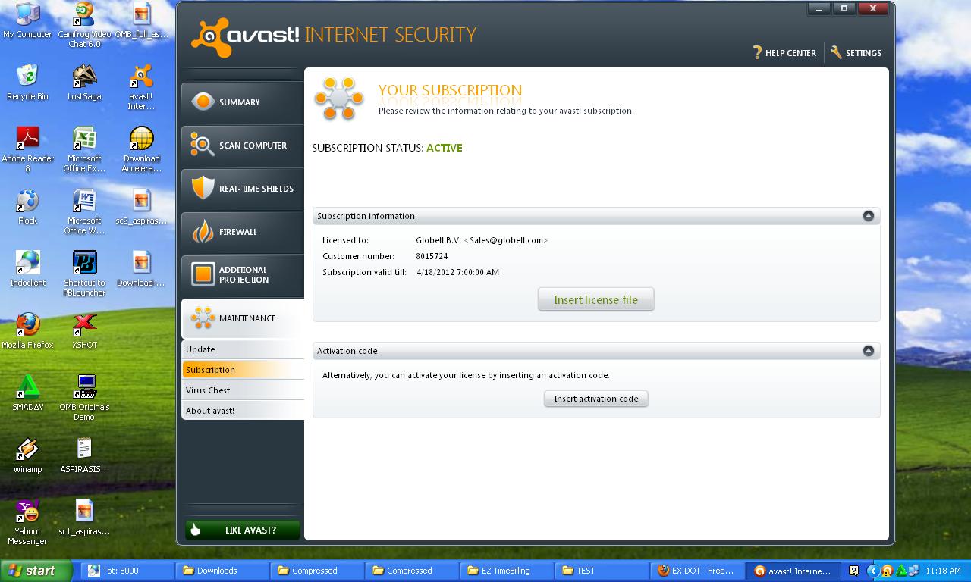
Task: Select ASPIRASIS text file on desktop
Action: pyautogui.click(x=84, y=455)
